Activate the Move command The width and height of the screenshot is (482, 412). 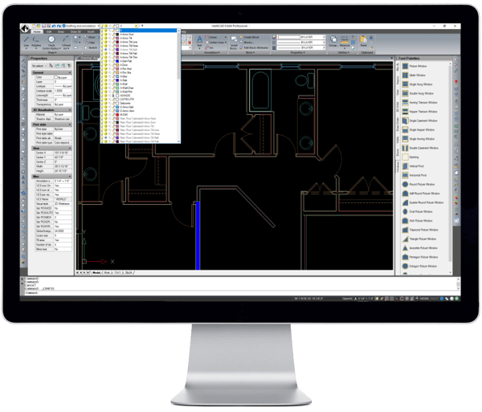coord(89,37)
